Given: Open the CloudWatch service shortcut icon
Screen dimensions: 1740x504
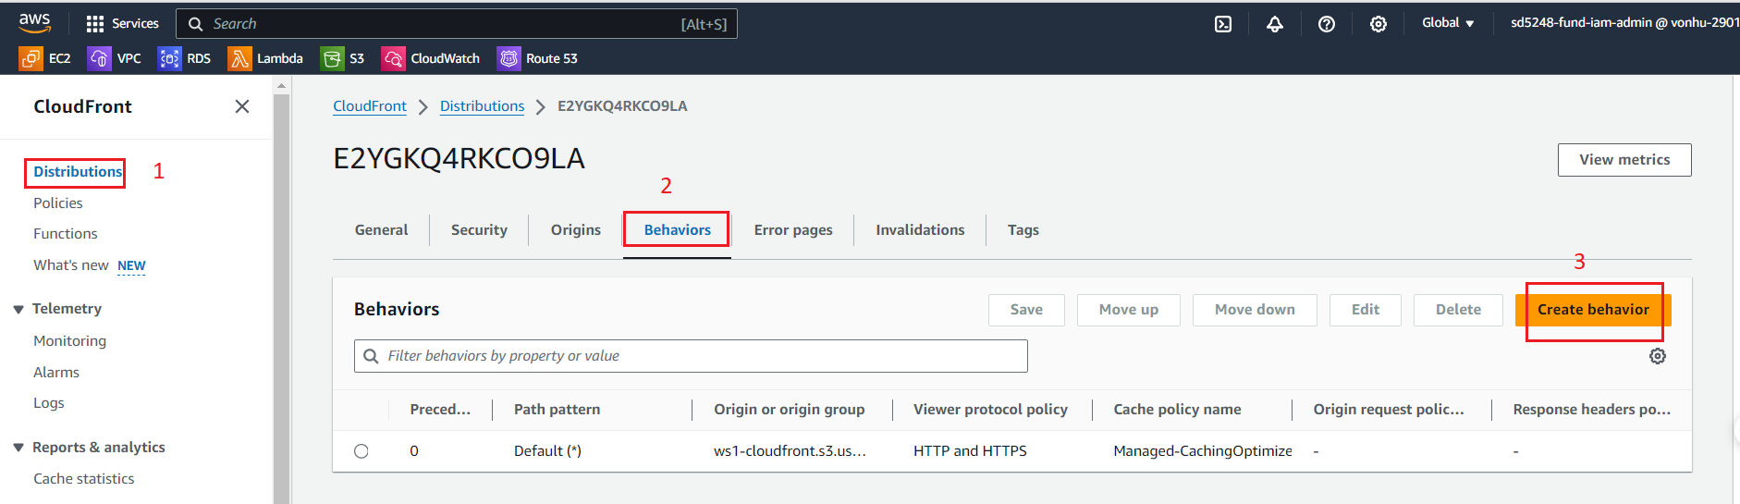Looking at the screenshot, I should point(393,58).
